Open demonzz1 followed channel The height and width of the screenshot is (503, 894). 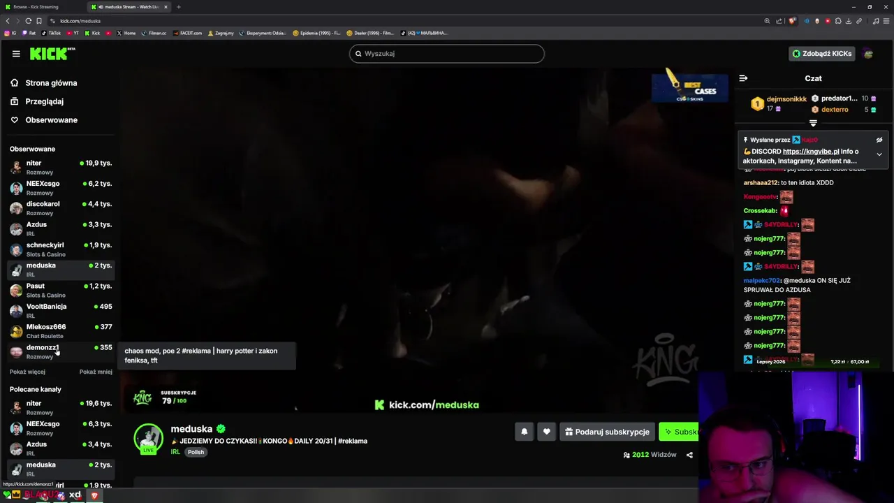[x=60, y=351]
